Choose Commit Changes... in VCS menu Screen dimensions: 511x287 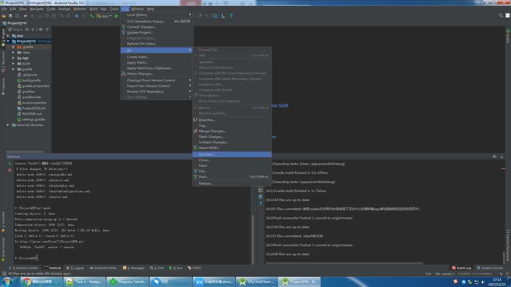tap(156, 27)
